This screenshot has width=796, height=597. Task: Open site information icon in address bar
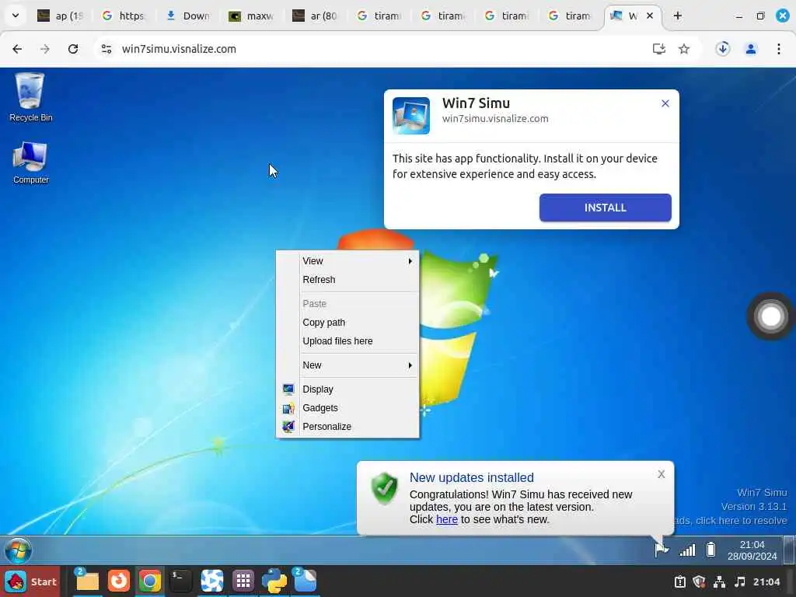106,49
